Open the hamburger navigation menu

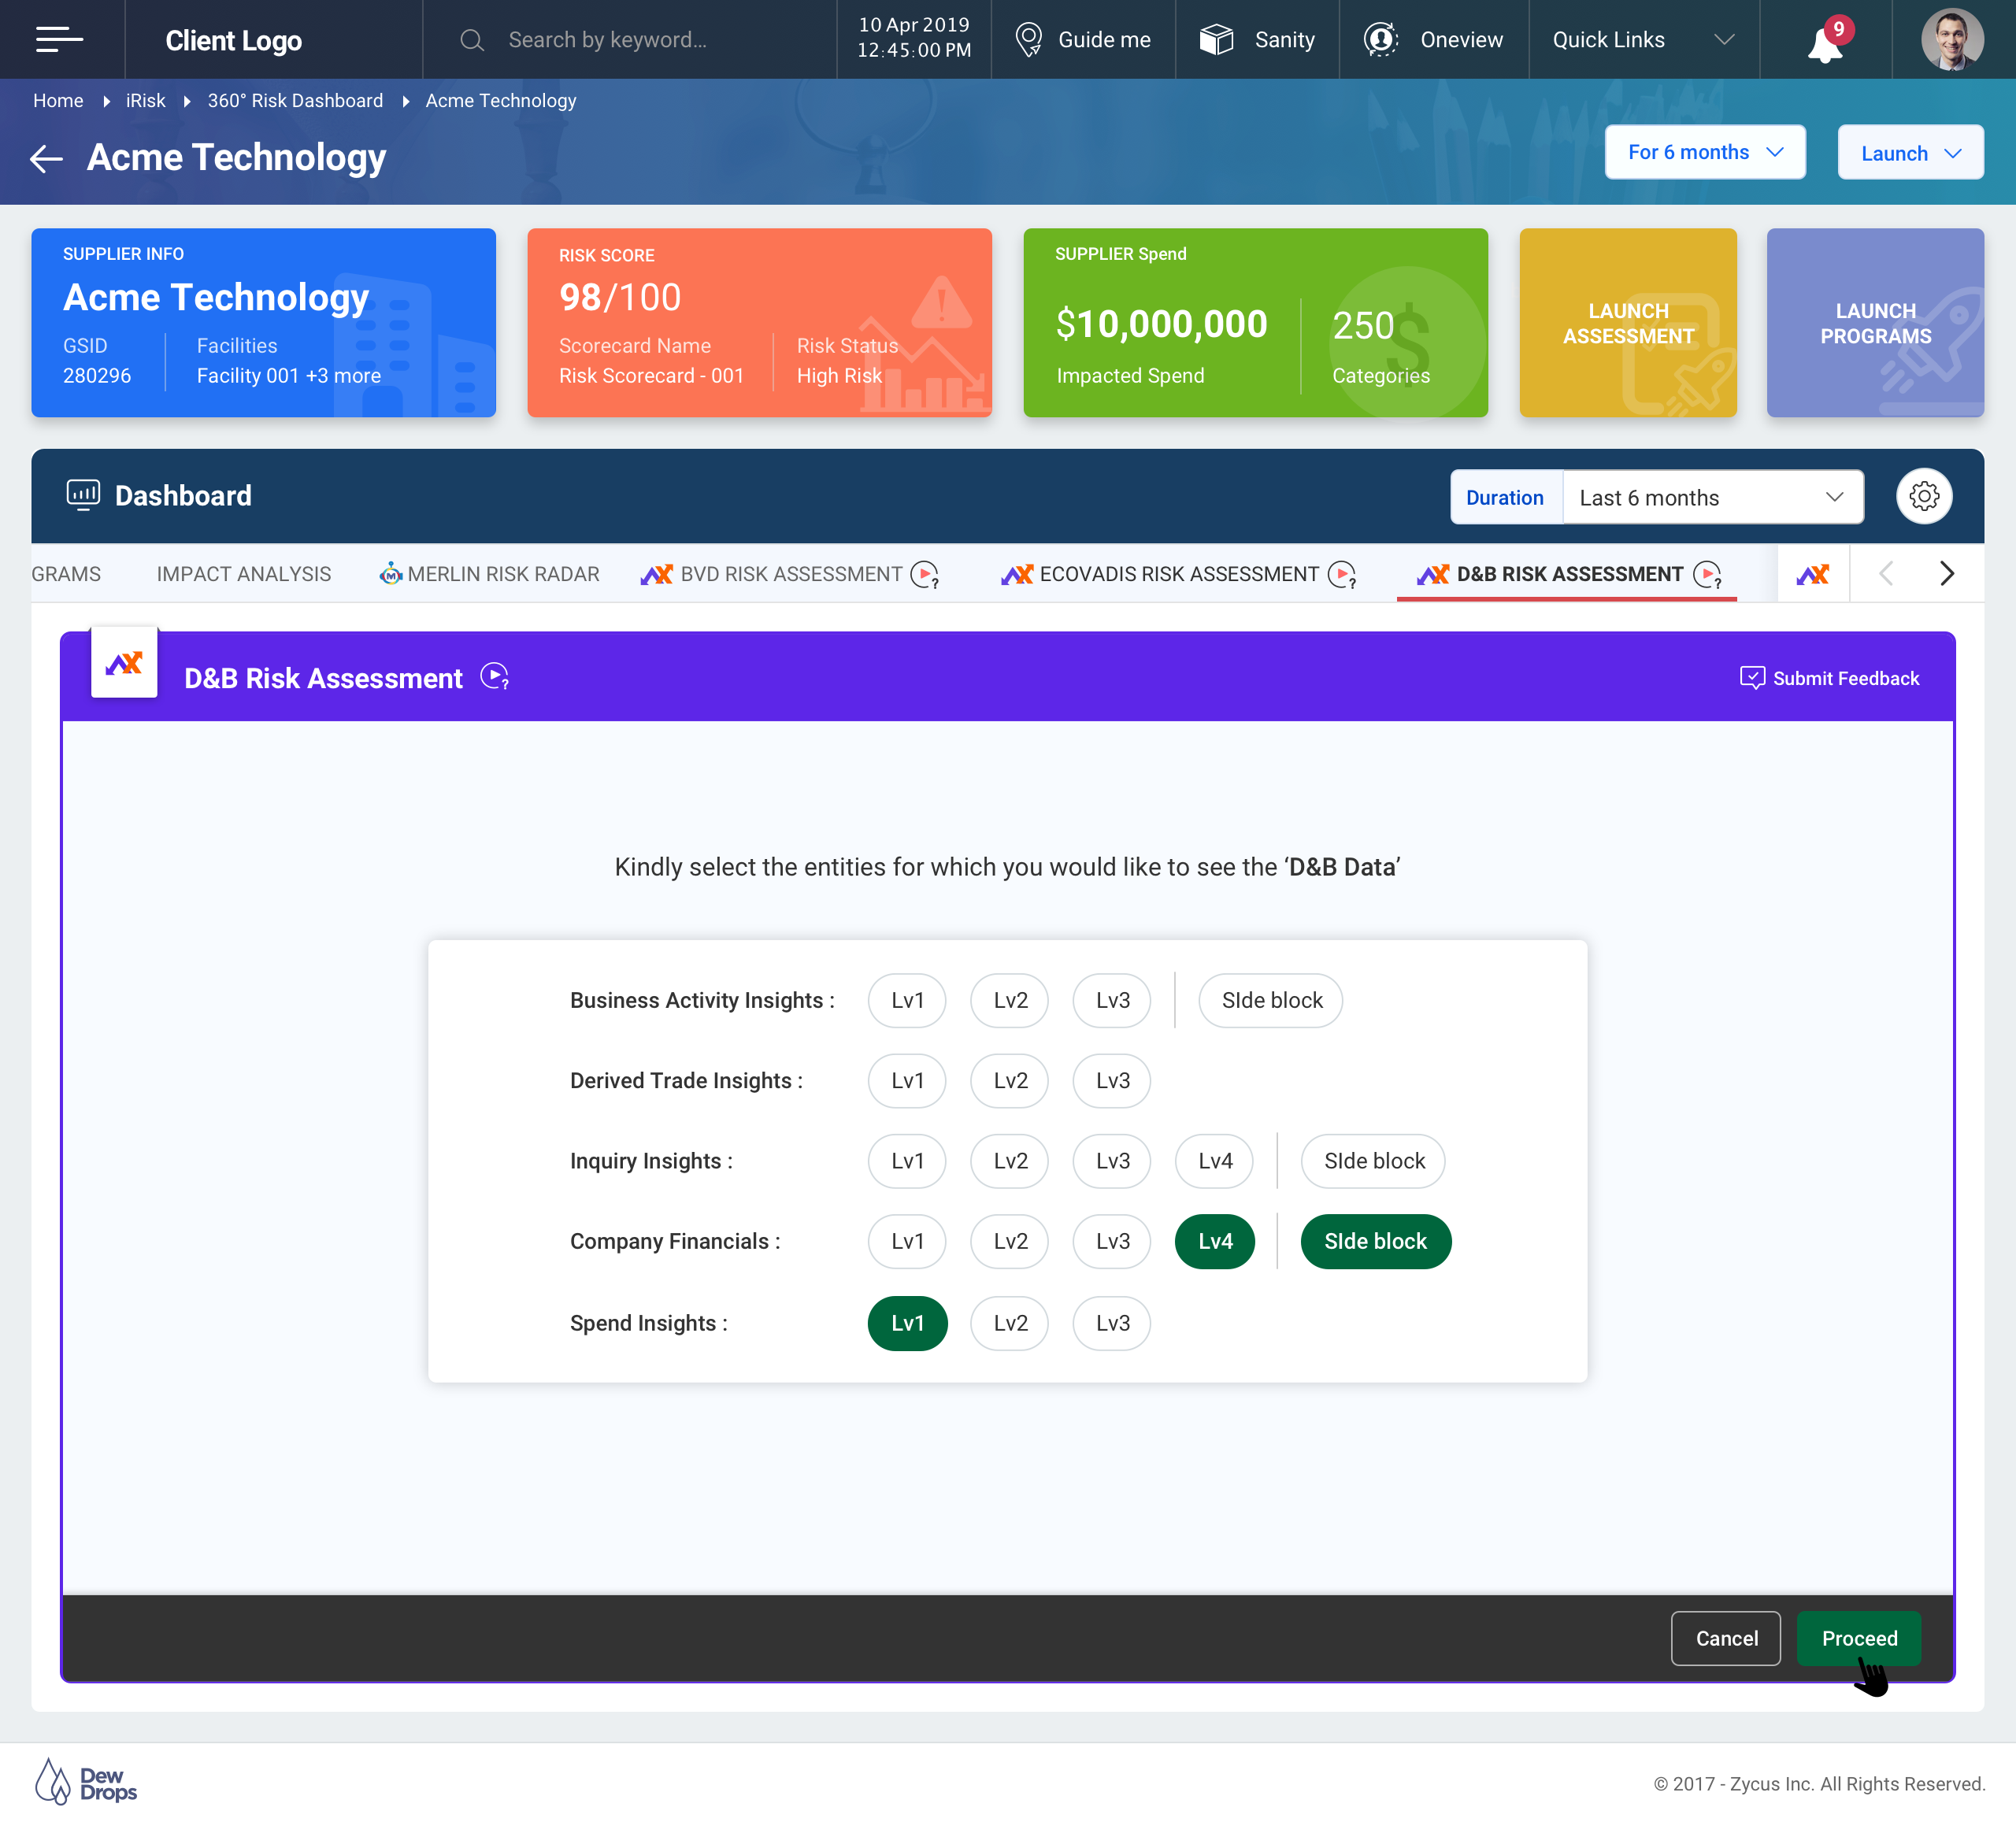(x=59, y=40)
